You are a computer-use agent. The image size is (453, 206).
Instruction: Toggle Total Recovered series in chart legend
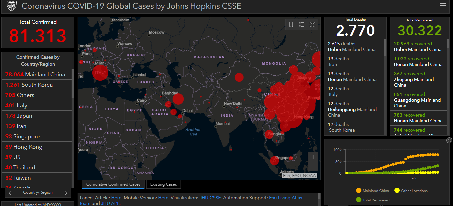(372, 200)
